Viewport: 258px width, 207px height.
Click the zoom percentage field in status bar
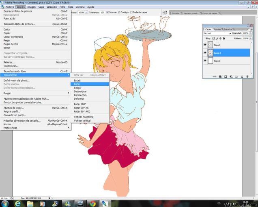tap(4, 198)
